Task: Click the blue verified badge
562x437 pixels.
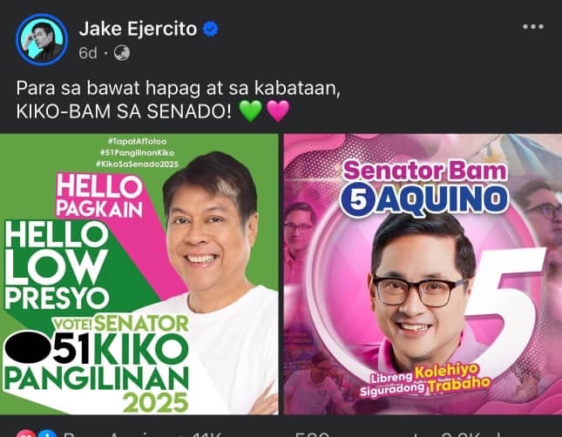Action: click(211, 29)
